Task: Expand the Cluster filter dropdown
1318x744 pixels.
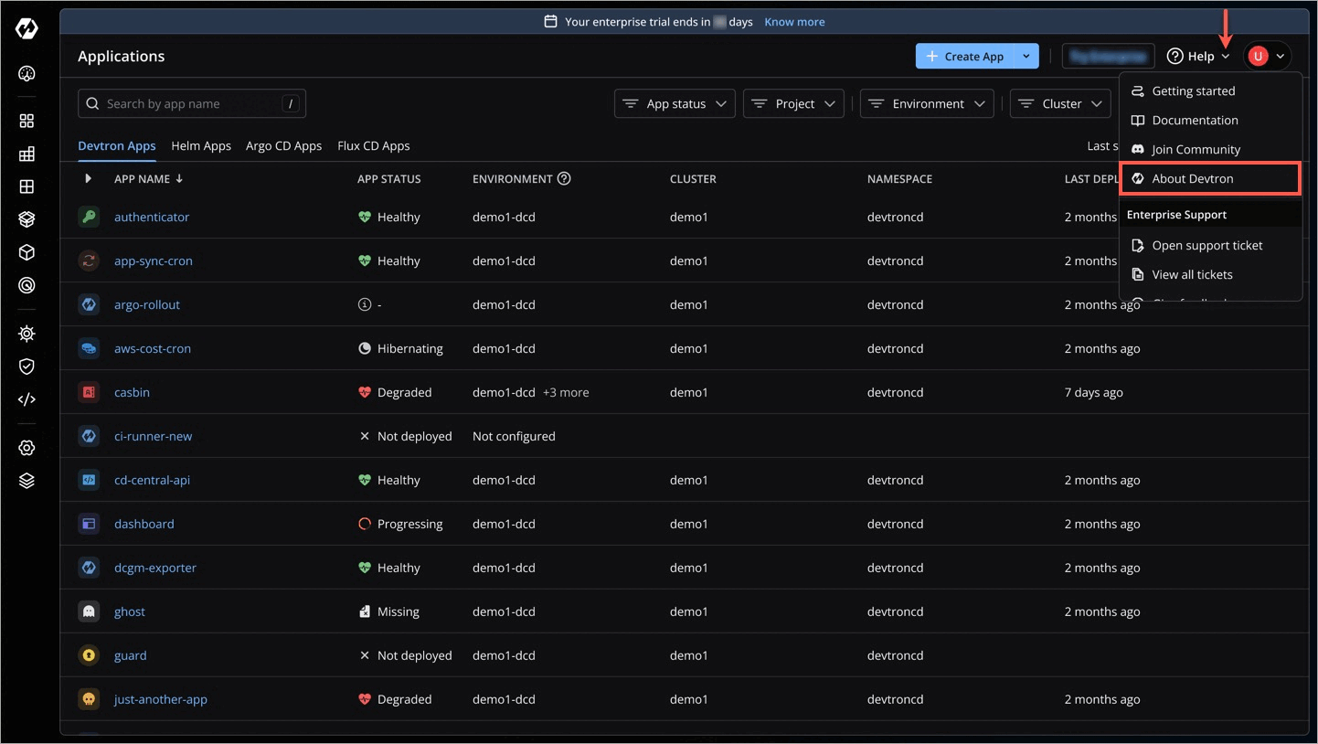Action: click(x=1060, y=103)
